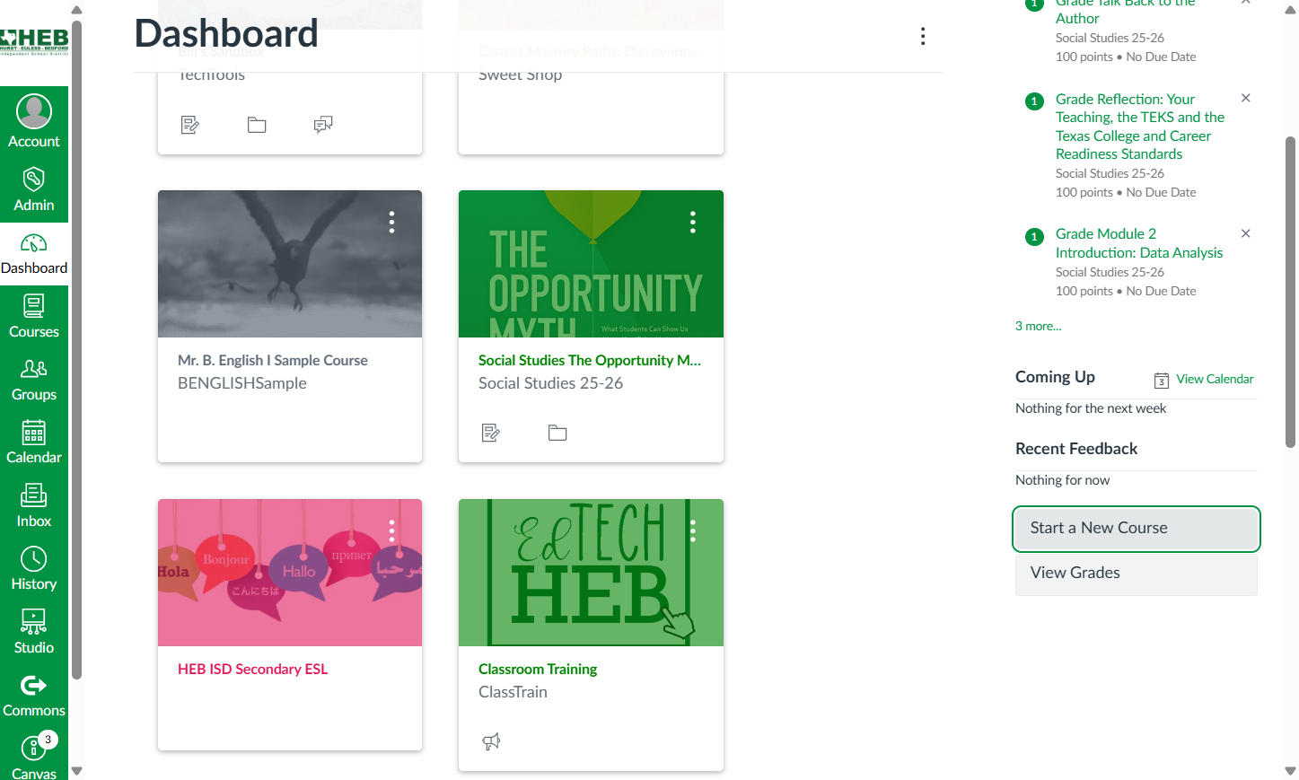Click the View Grades button

[1136, 574]
